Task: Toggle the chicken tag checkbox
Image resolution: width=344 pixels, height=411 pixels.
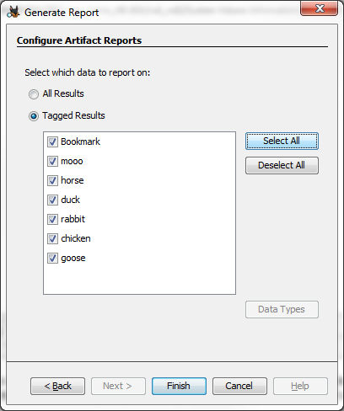Action: [52, 238]
